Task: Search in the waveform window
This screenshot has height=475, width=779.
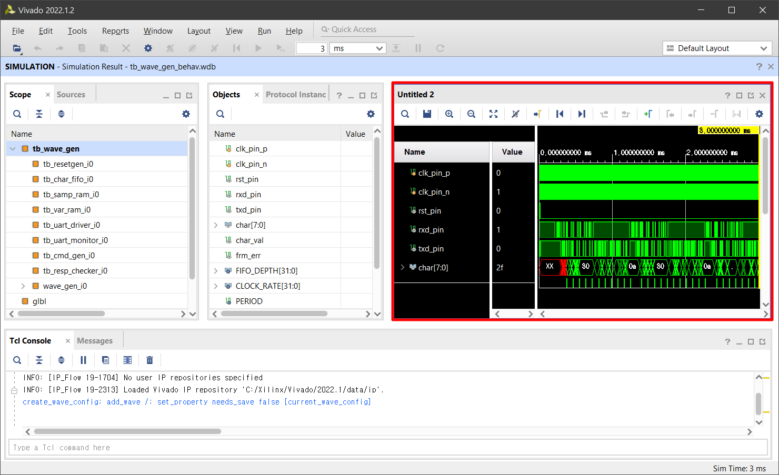Action: pos(405,114)
